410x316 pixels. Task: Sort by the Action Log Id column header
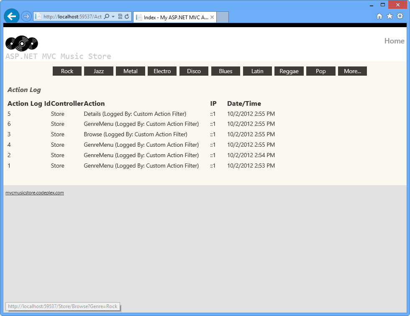coord(27,103)
